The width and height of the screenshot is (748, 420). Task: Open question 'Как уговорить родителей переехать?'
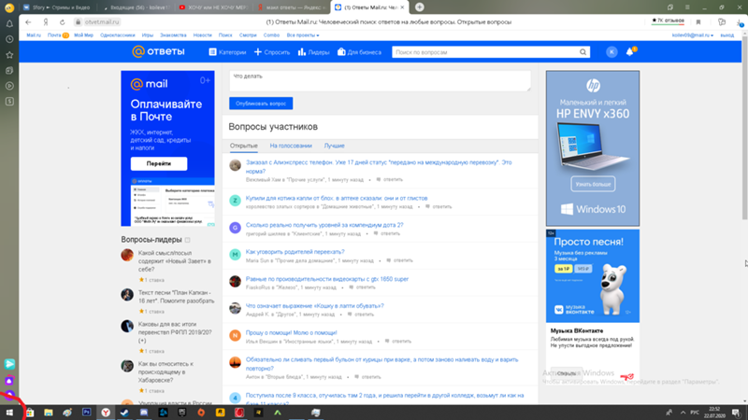click(295, 252)
